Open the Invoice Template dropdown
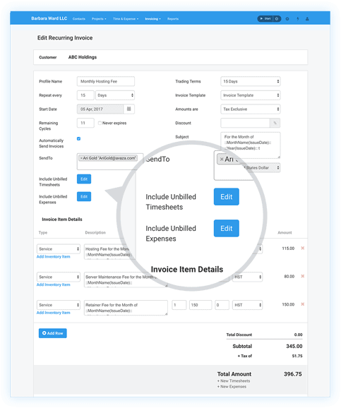This screenshot has width=341, height=408. 251,95
